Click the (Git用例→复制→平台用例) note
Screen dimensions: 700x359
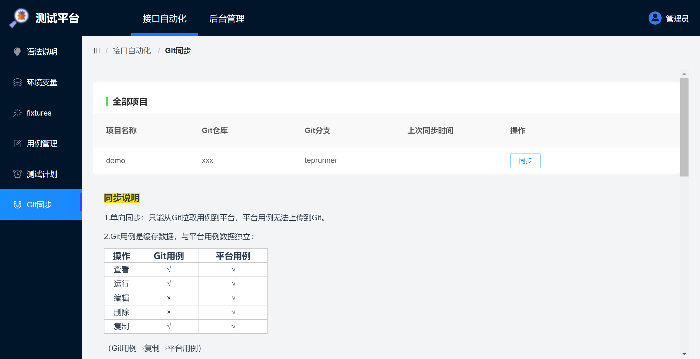coord(155,348)
